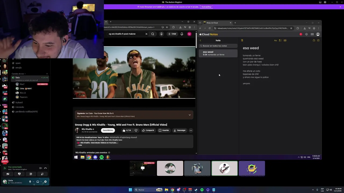Open Discord activities in voice panel
344x193 pixels.
click(x=31, y=174)
